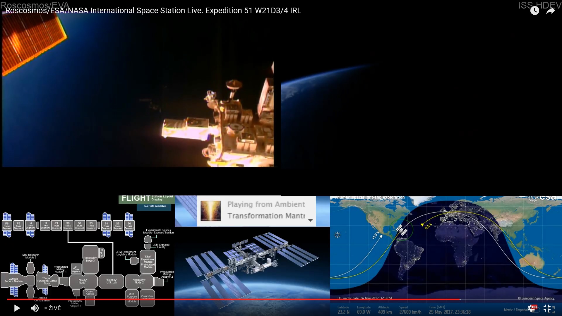562x316 pixels.
Task: Click the Harmony Node 2 module
Action: [x=139, y=281]
